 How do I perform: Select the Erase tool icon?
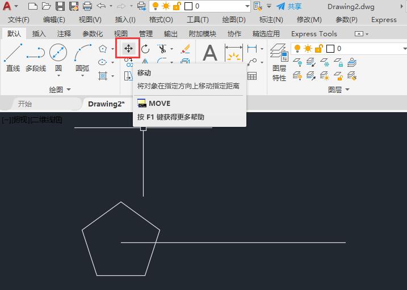point(185,48)
